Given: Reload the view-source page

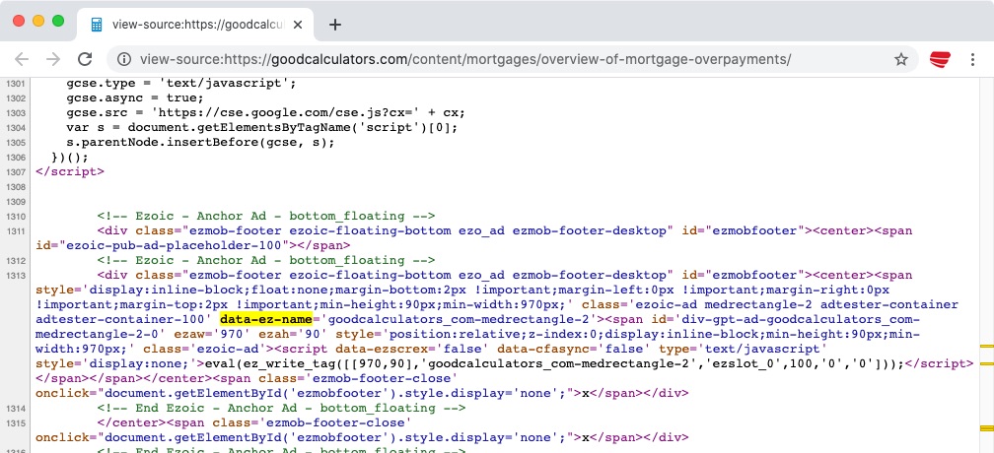Looking at the screenshot, I should click(x=85, y=59).
